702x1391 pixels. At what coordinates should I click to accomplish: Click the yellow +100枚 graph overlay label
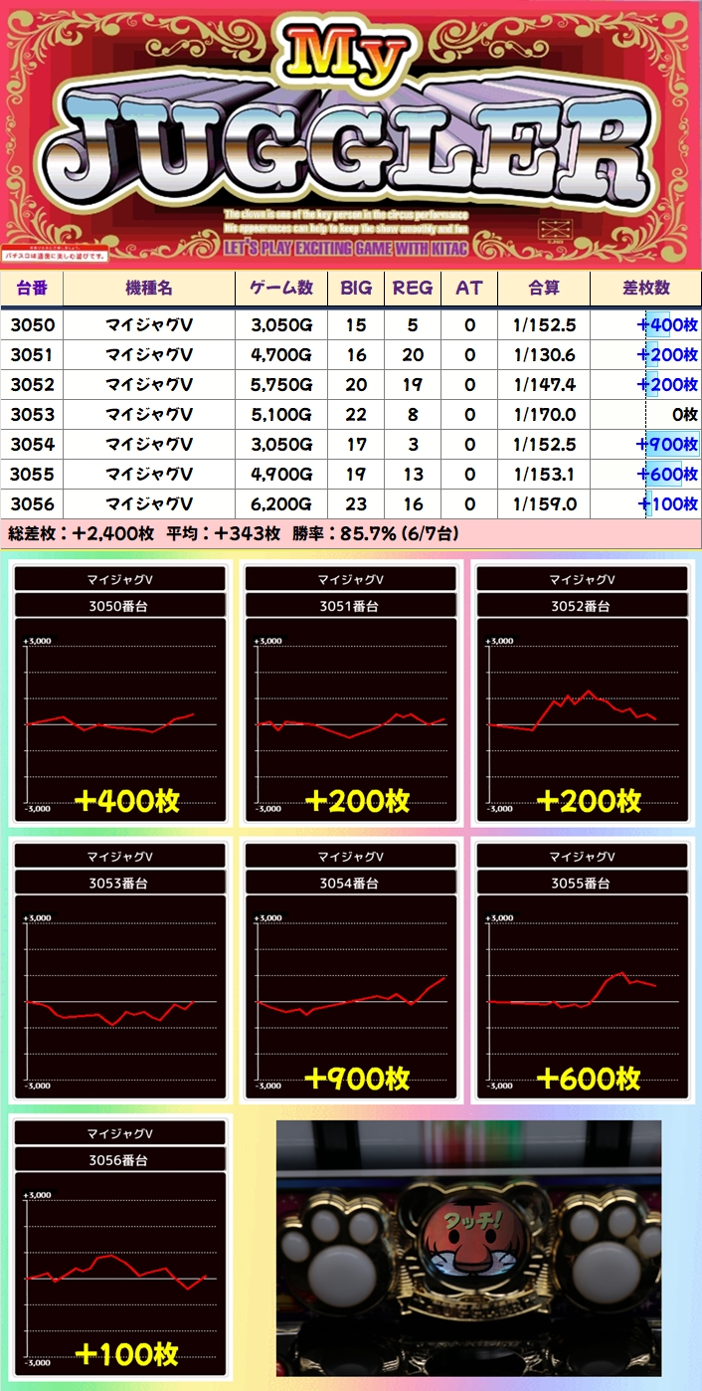[125, 1354]
